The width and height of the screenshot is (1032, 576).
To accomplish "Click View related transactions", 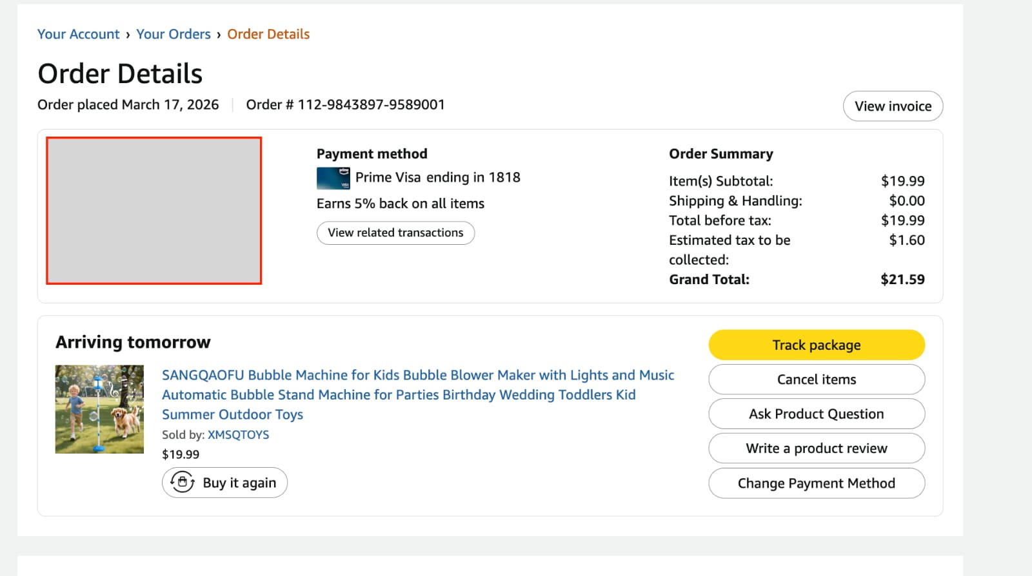I will point(395,233).
